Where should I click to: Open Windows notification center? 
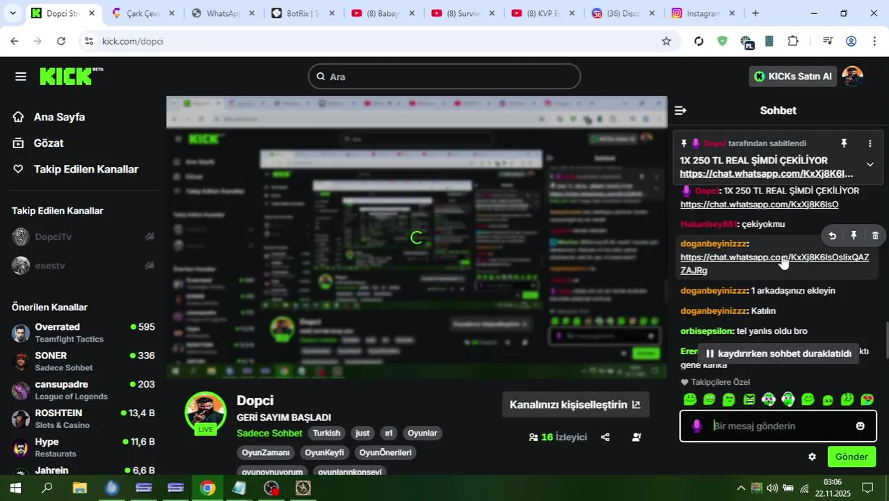click(x=867, y=488)
